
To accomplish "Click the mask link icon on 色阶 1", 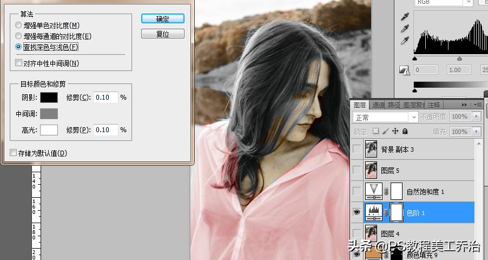I will 386,213.
